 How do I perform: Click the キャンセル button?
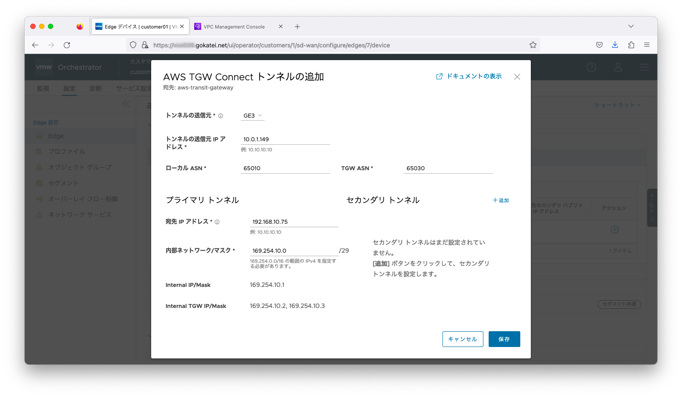tap(463, 339)
